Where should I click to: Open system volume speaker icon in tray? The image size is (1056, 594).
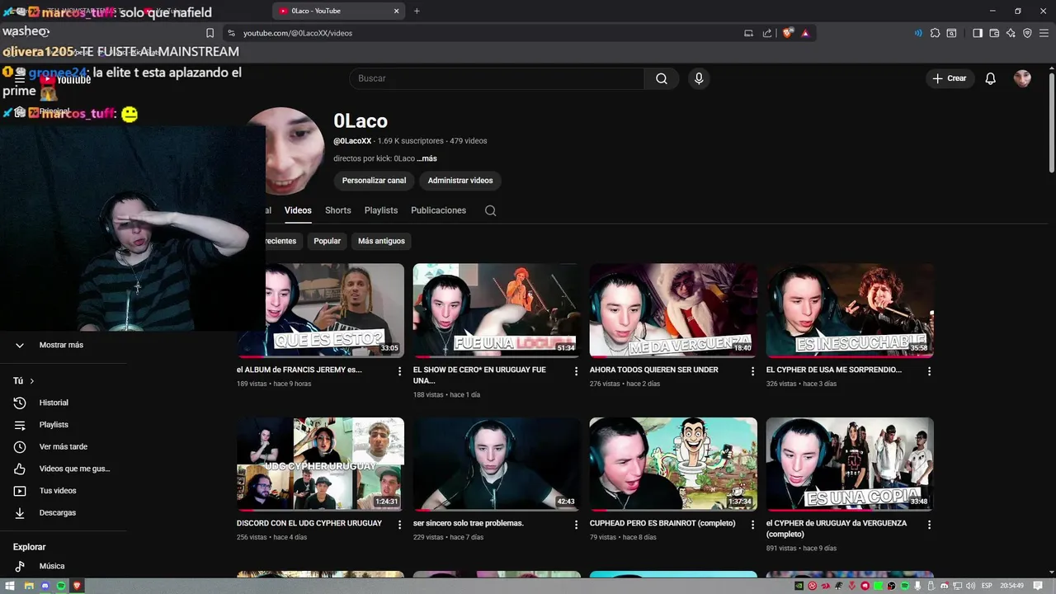pos(969,586)
